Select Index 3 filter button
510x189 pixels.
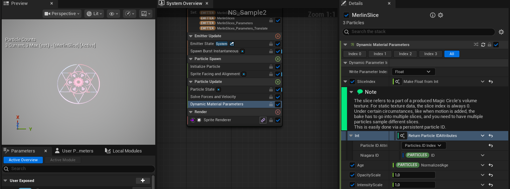[x=431, y=54]
